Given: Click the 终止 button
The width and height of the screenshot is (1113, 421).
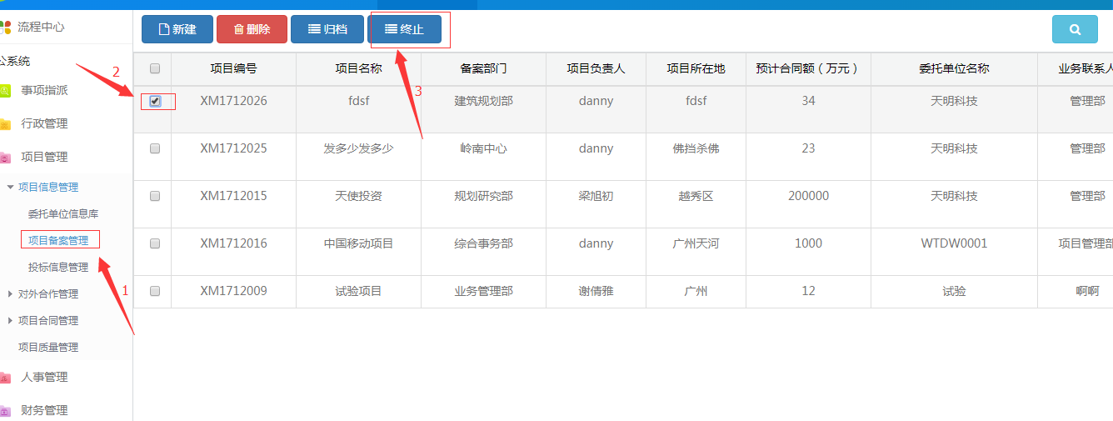Looking at the screenshot, I should point(404,29).
